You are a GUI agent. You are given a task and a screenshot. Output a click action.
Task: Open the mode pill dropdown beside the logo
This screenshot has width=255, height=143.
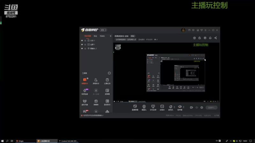pos(103,30)
